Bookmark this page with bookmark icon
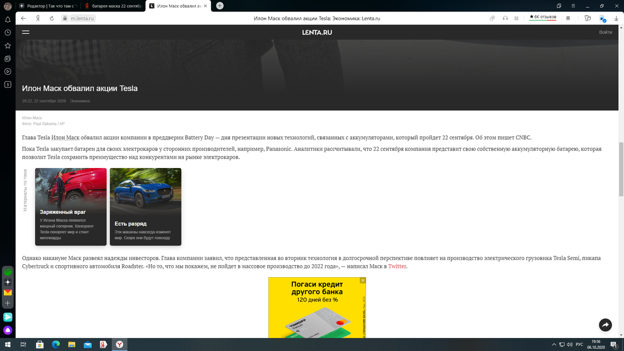 click(568, 18)
